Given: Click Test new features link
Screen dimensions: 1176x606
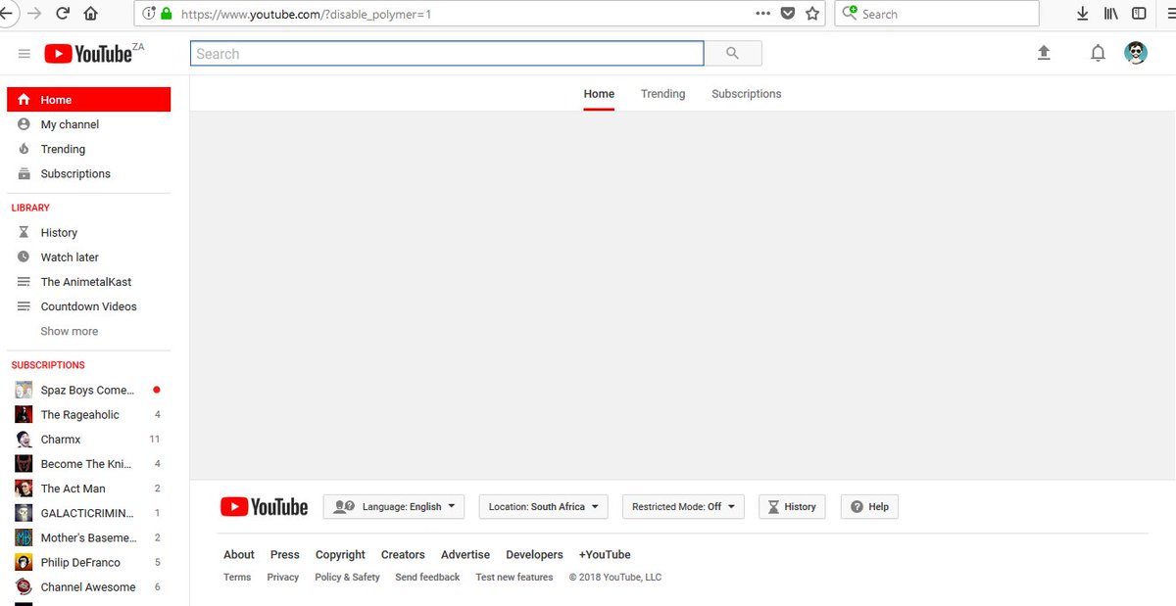Looking at the screenshot, I should (x=514, y=577).
